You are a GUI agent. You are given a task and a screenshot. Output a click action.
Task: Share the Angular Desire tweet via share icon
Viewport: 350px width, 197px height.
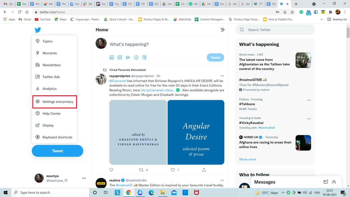[204, 170]
